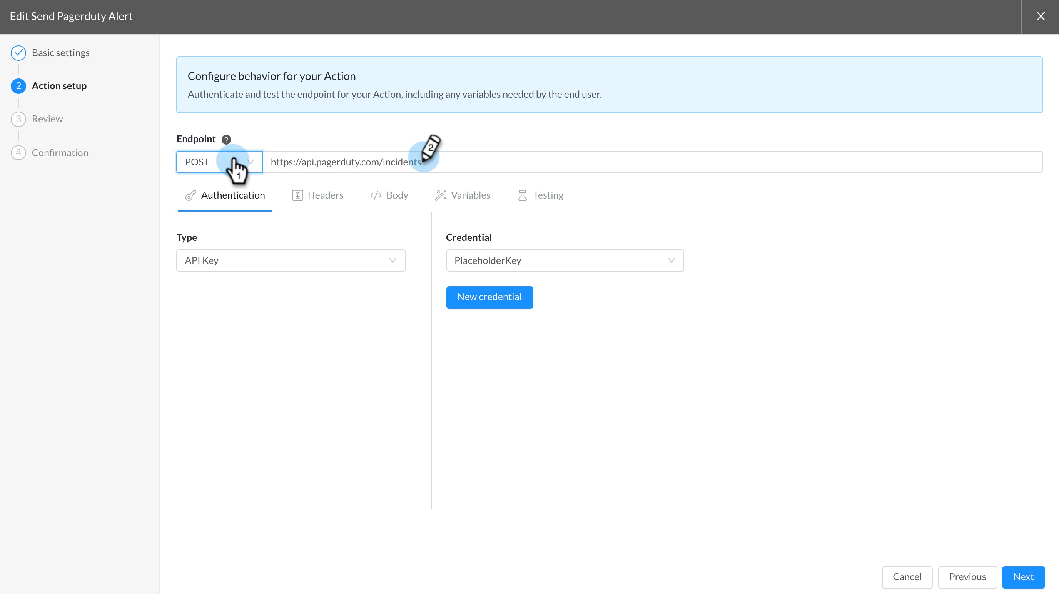Click the Endpoint help question mark icon
This screenshot has width=1059, height=594.
tap(226, 139)
